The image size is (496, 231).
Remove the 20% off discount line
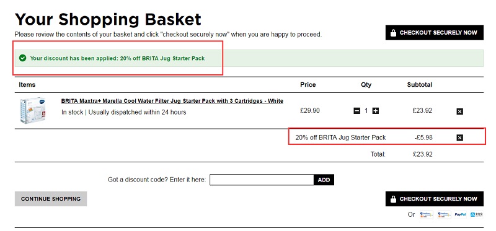coord(459,137)
